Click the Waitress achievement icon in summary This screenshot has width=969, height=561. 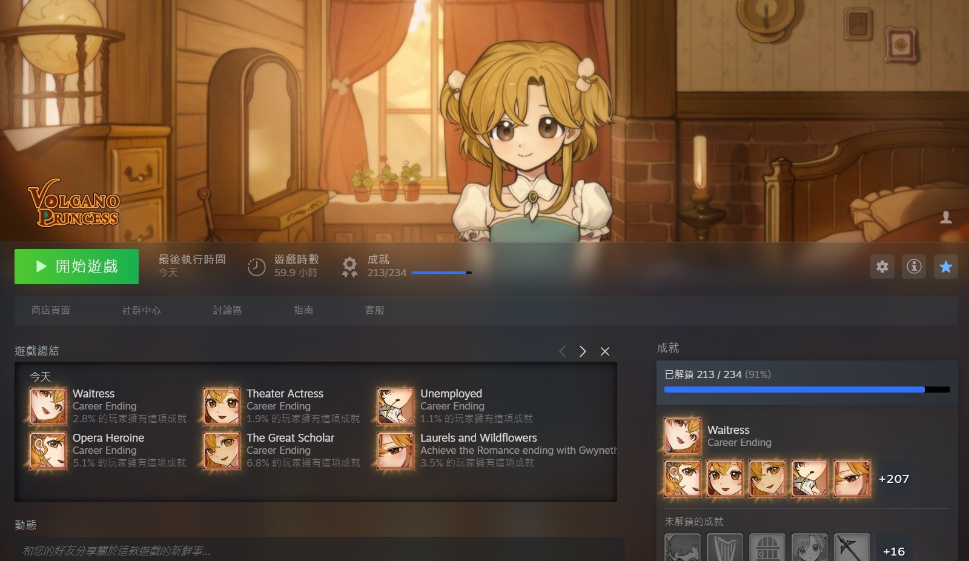click(48, 407)
